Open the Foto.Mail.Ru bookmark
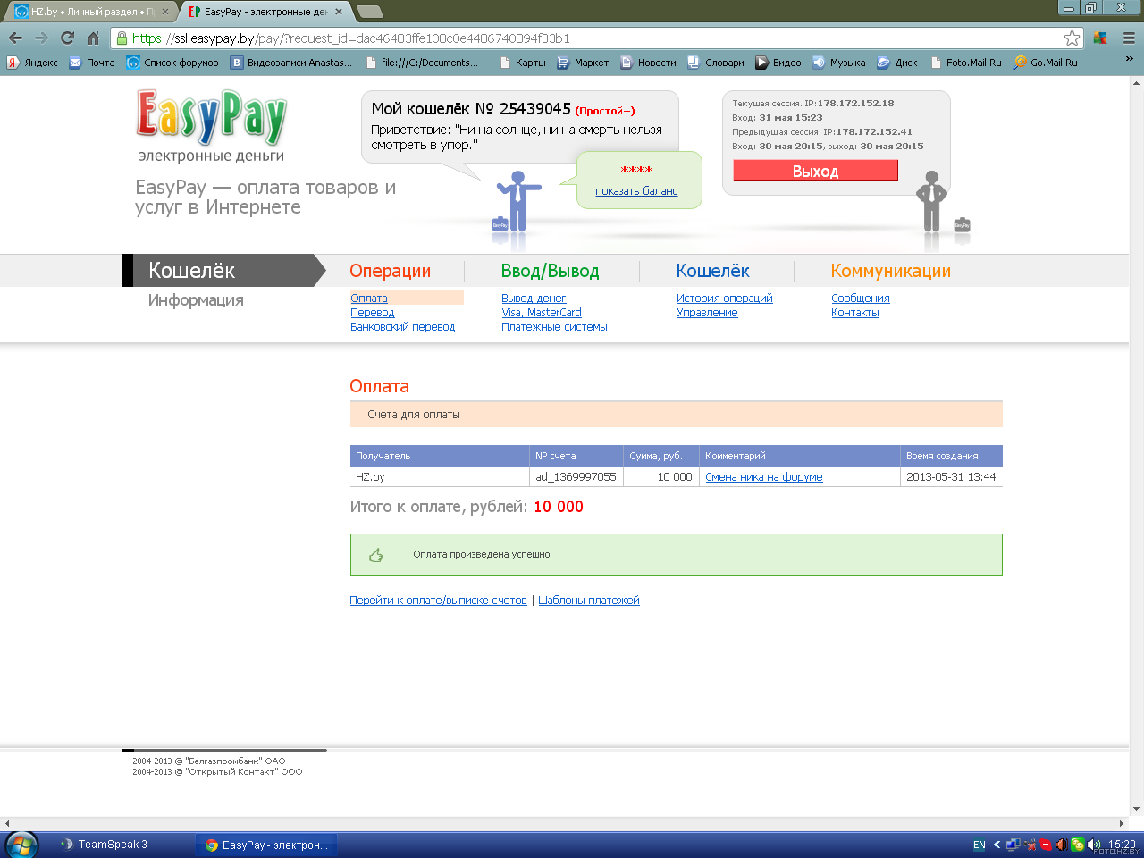Image resolution: width=1144 pixels, height=858 pixels. click(965, 63)
